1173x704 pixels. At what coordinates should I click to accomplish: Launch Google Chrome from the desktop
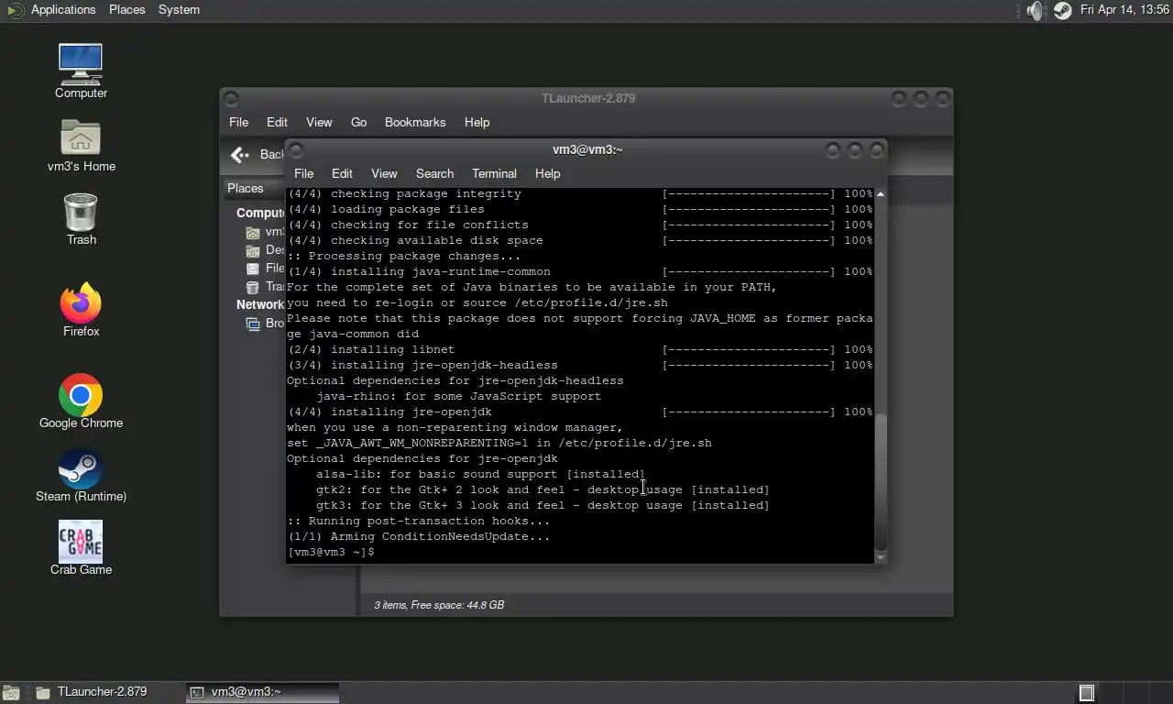(81, 402)
